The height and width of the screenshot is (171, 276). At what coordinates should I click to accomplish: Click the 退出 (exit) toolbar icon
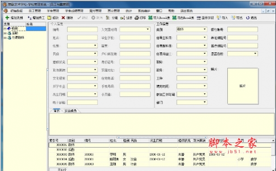click(247, 17)
